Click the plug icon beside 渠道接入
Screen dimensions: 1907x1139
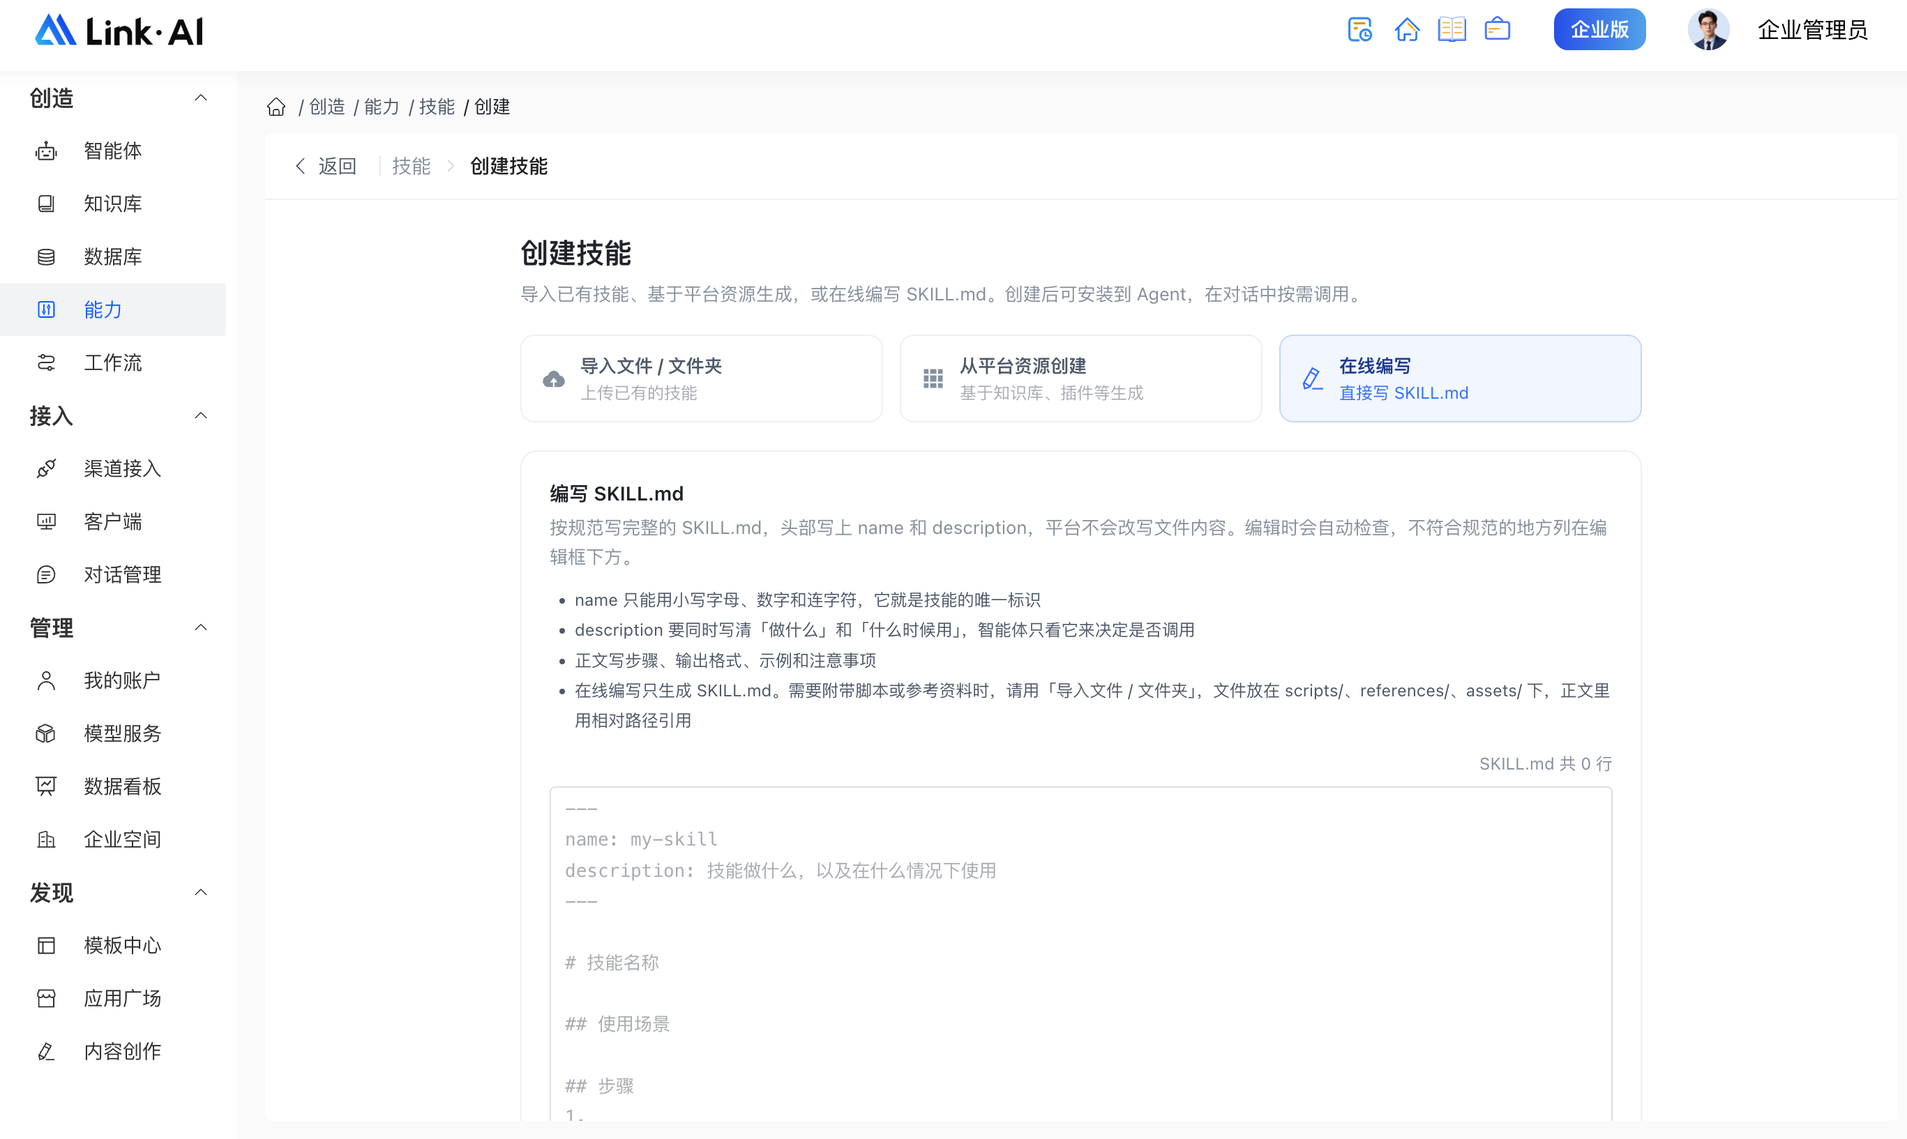coord(46,469)
